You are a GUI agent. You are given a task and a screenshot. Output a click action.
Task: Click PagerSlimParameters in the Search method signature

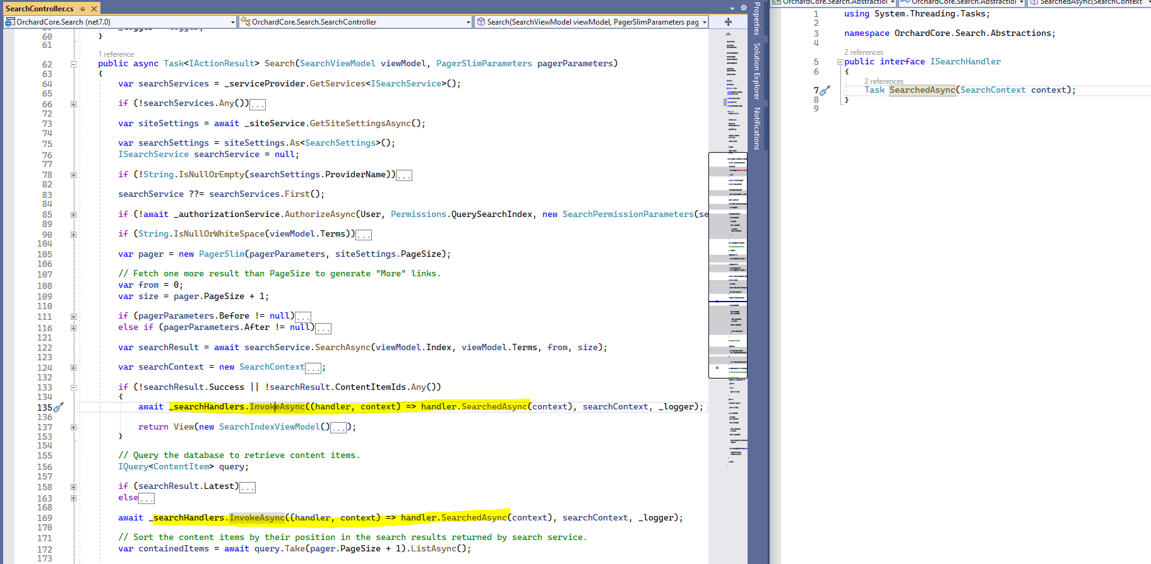[x=484, y=64]
